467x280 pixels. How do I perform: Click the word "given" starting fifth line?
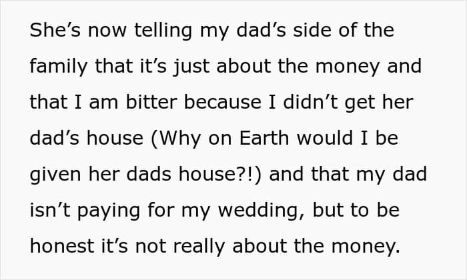pyautogui.click(x=55, y=175)
